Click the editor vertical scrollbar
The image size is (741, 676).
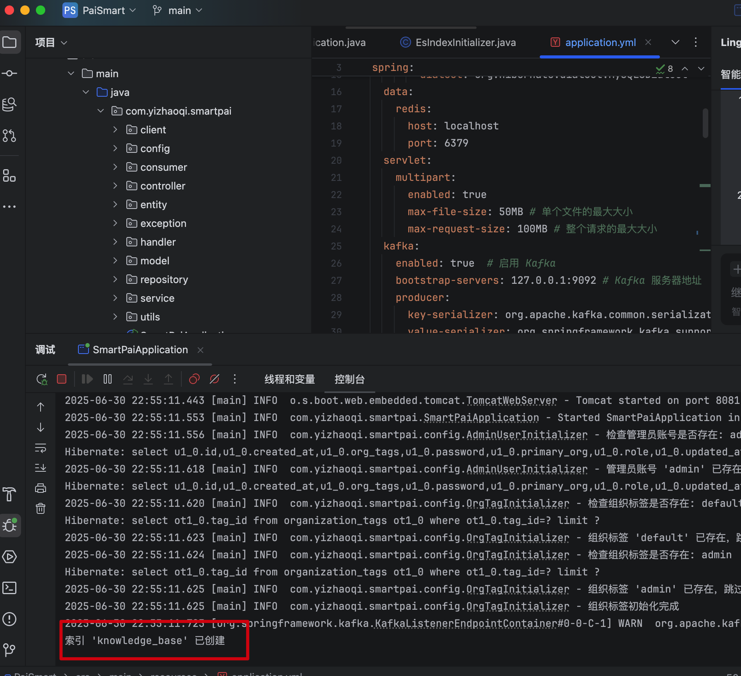click(x=705, y=124)
